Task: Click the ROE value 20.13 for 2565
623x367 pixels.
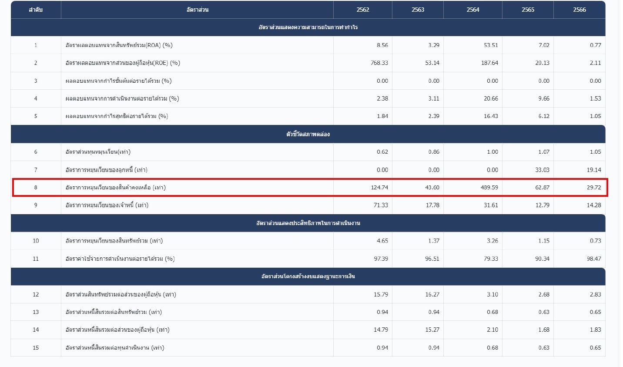Action: tap(543, 63)
